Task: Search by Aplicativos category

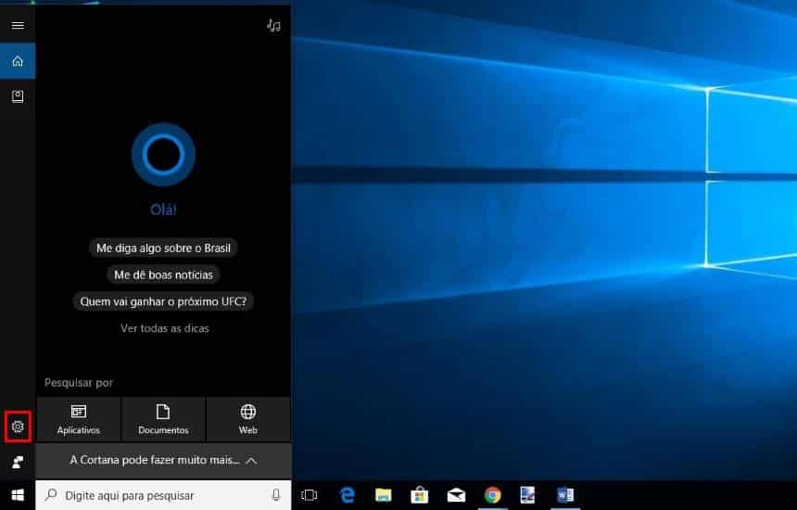Action: [79, 419]
